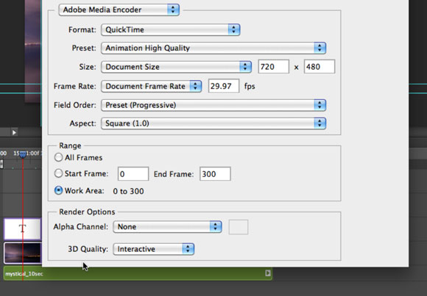Viewport: 427px width, 296px height.
Task: Click the End Frame field showing 300
Action: [x=215, y=174]
